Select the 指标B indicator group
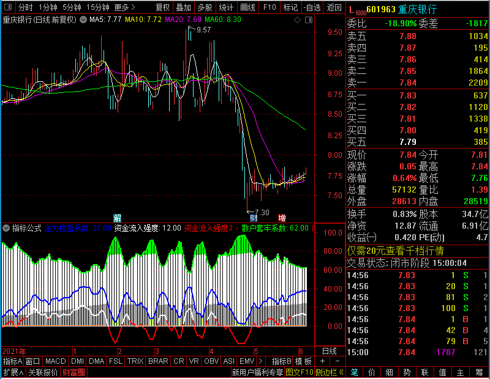Screen dimensions: 490x379 (282, 361)
